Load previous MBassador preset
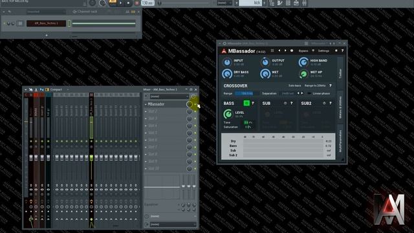 279,50
